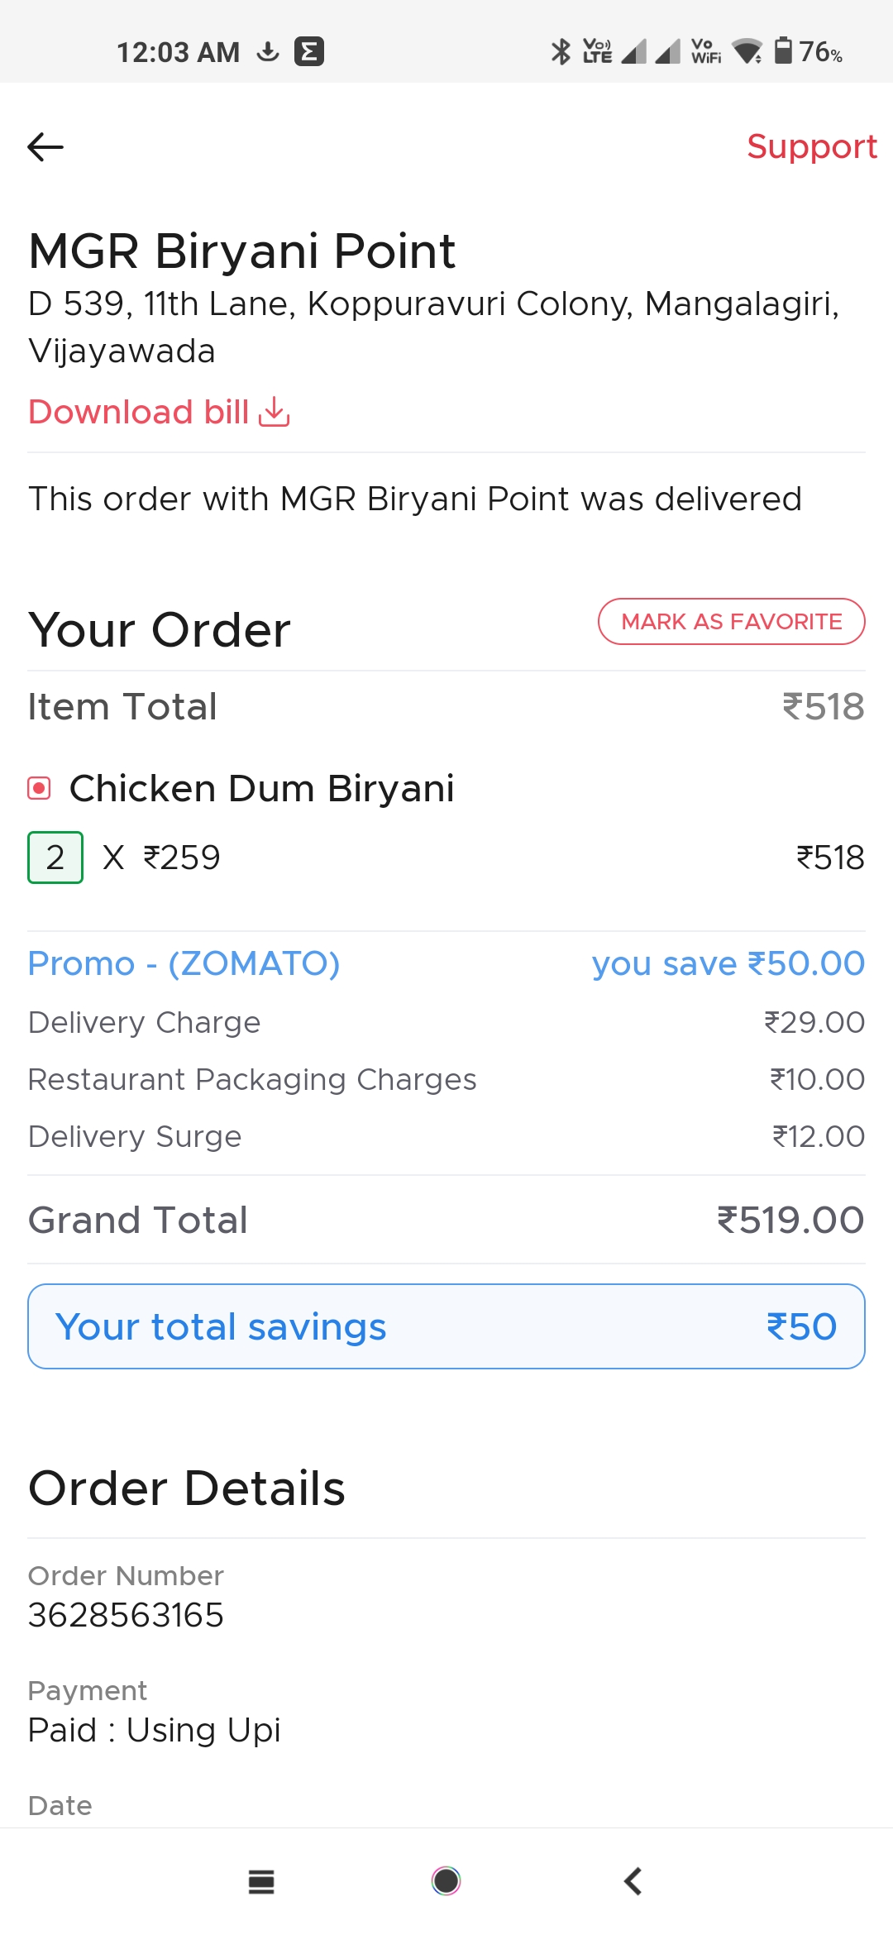Tap the Wi-Fi signal status icon
The width and height of the screenshot is (893, 1935).
747,51
